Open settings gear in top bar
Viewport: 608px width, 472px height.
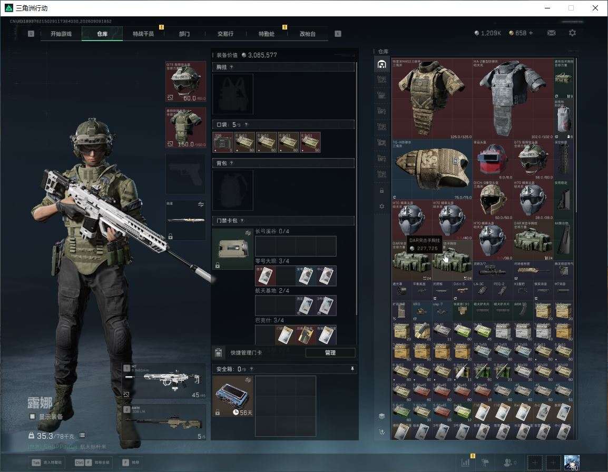pyautogui.click(x=572, y=33)
